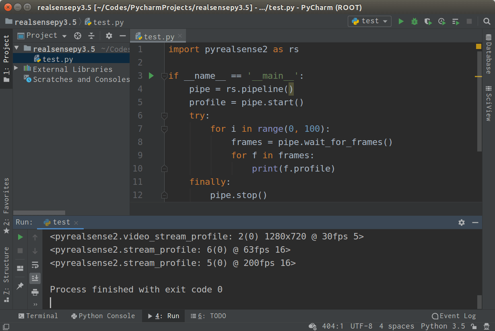Click the yellow inspection indicator atop editor scrollbar
495x331 pixels.
click(x=479, y=47)
